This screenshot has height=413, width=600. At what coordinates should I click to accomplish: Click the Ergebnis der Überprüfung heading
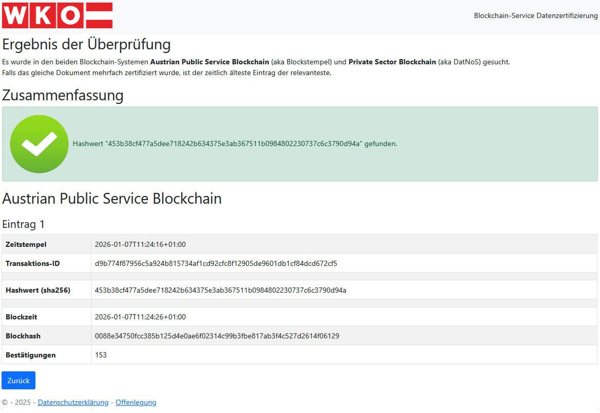pyautogui.click(x=86, y=44)
